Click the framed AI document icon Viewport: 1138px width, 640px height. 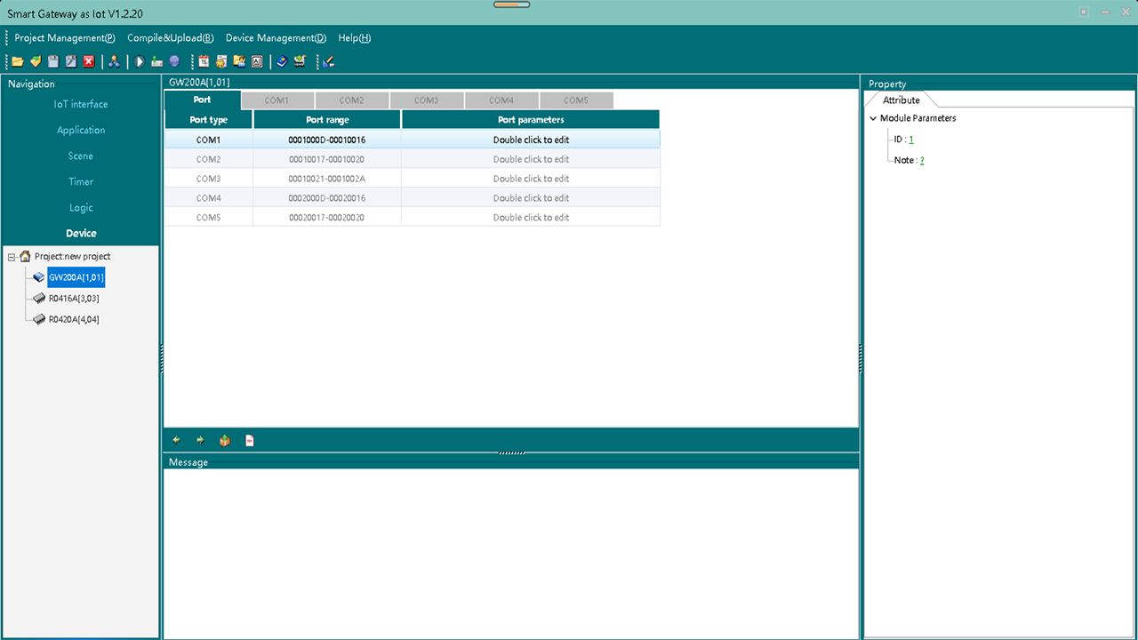click(x=257, y=61)
